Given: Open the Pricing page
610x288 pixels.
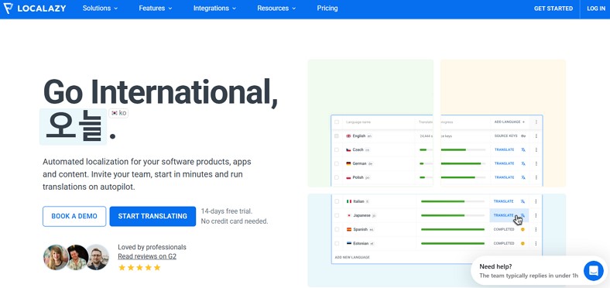Looking at the screenshot, I should [327, 9].
